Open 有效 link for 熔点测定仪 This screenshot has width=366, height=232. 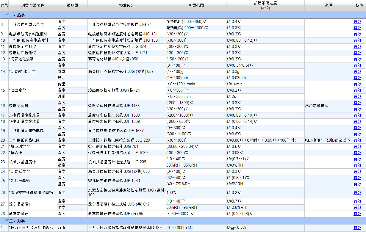tap(357, 146)
